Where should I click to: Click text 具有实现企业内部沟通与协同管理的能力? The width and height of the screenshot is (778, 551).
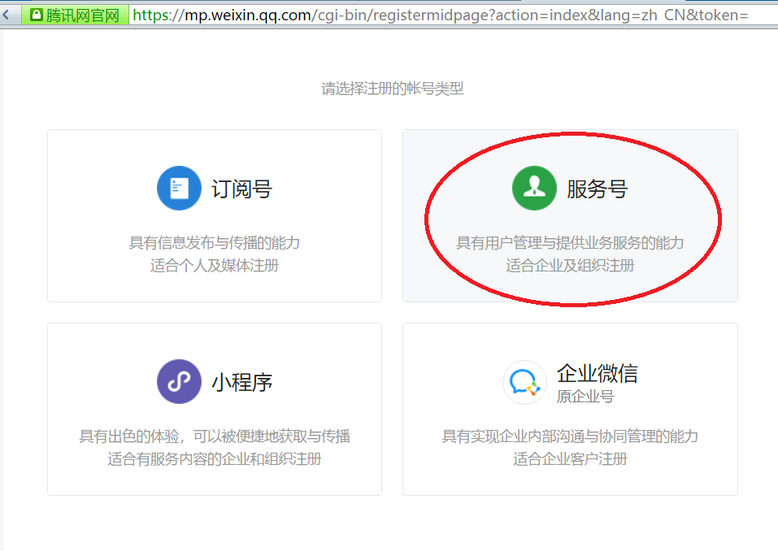click(x=570, y=436)
